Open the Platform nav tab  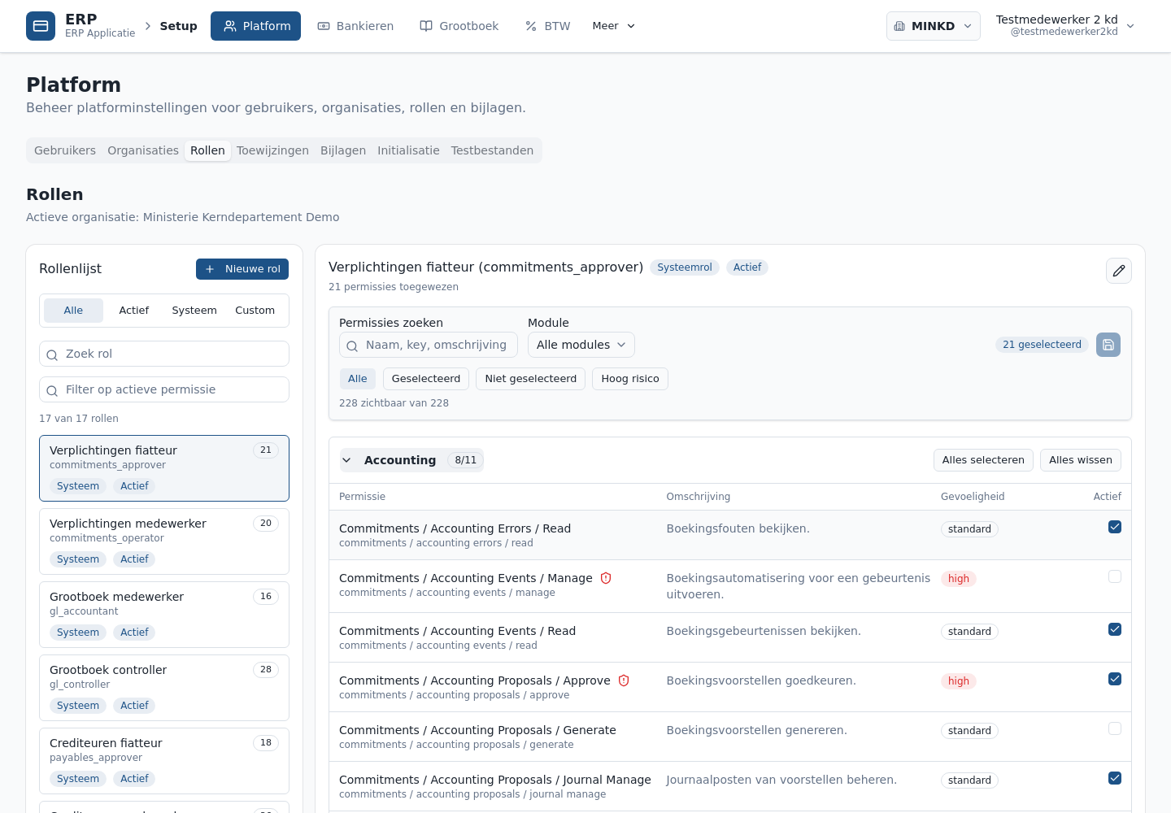[255, 26]
